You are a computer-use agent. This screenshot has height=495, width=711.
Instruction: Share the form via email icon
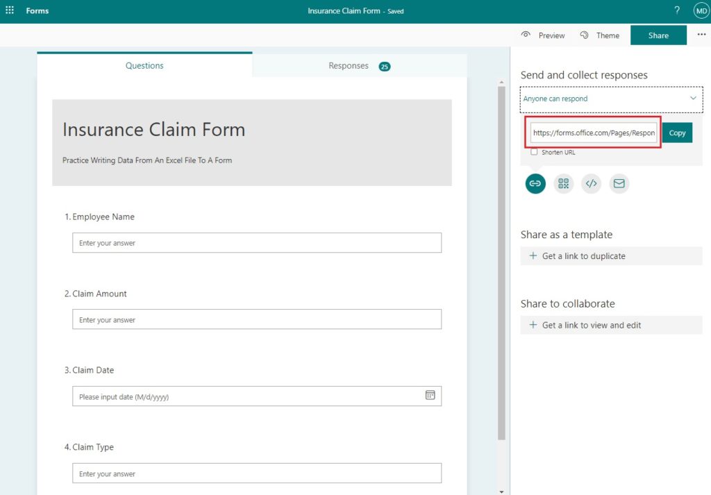[x=619, y=183]
